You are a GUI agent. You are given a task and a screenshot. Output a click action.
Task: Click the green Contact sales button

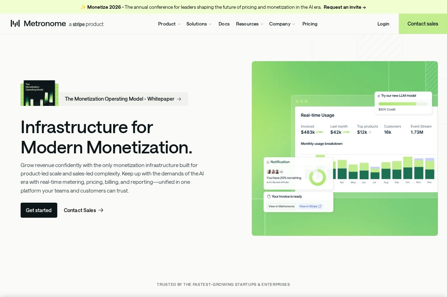(423, 24)
